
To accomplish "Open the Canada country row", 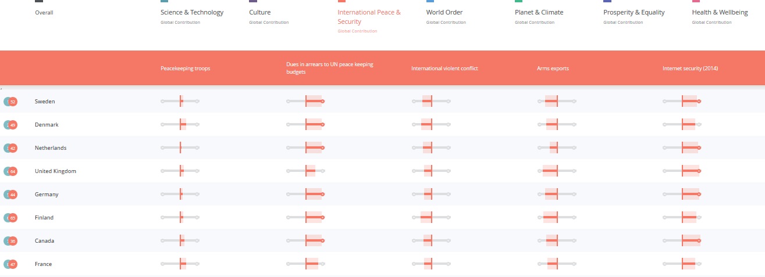I will 382,241.
